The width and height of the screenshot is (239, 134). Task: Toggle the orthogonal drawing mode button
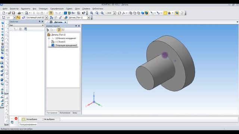(x=18, y=17)
